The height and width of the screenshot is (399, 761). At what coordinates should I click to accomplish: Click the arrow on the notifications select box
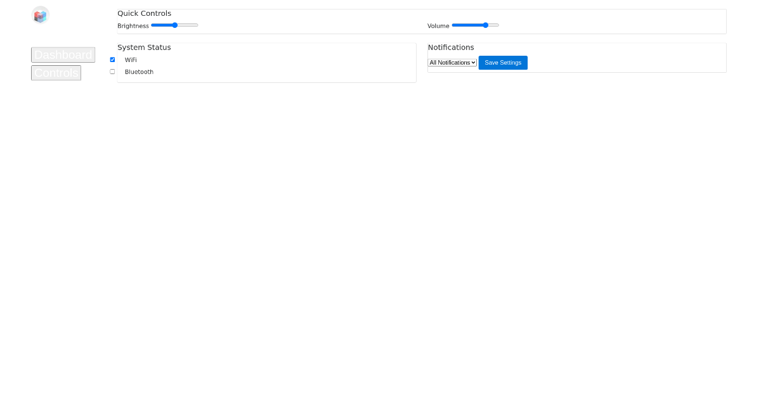[473, 63]
